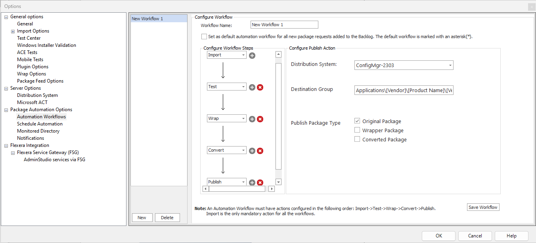536x243 pixels.
Task: Add a step after Convert
Action: (252, 151)
